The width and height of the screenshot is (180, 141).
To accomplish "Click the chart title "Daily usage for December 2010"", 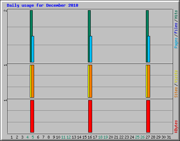I will coord(43,5).
